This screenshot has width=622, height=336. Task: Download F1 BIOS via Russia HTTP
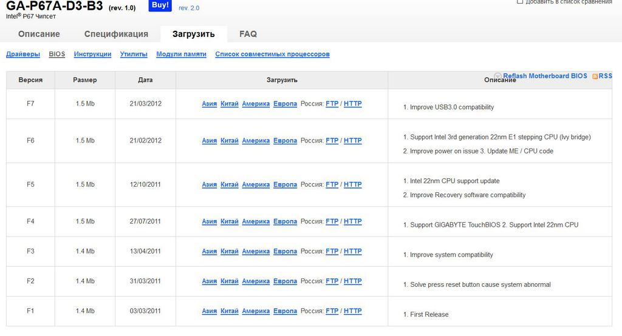(353, 311)
